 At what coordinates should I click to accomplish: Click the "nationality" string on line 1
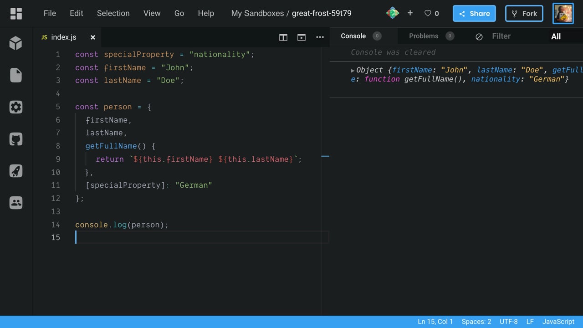click(220, 54)
